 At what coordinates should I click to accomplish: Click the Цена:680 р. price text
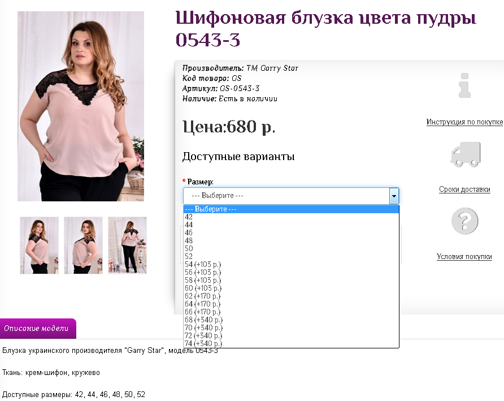[x=229, y=127]
